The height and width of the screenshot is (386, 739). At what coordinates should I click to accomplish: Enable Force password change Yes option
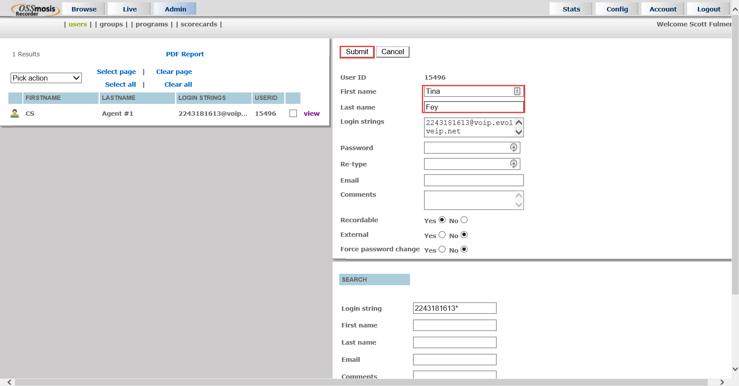pyautogui.click(x=442, y=249)
